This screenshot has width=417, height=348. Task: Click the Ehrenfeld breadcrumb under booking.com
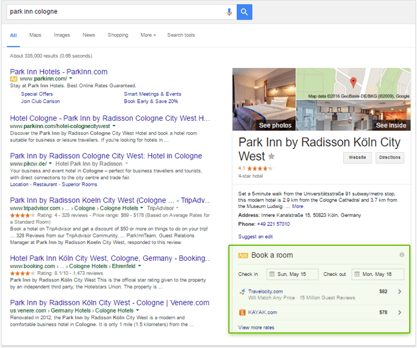(123, 266)
